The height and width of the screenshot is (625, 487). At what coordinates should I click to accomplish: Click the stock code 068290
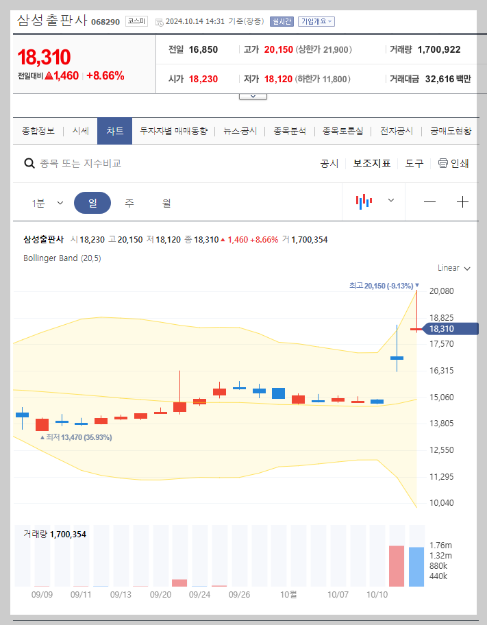(105, 22)
